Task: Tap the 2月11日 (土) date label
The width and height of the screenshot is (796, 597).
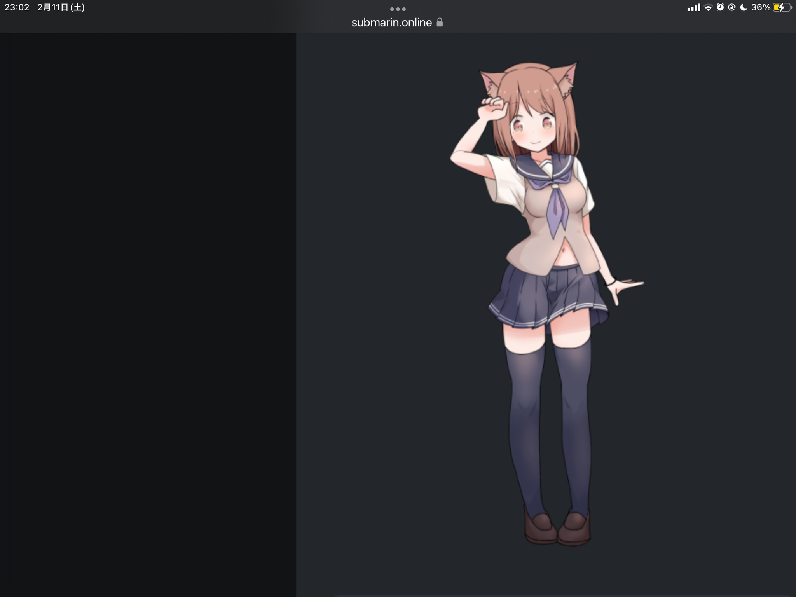Action: coord(61,7)
